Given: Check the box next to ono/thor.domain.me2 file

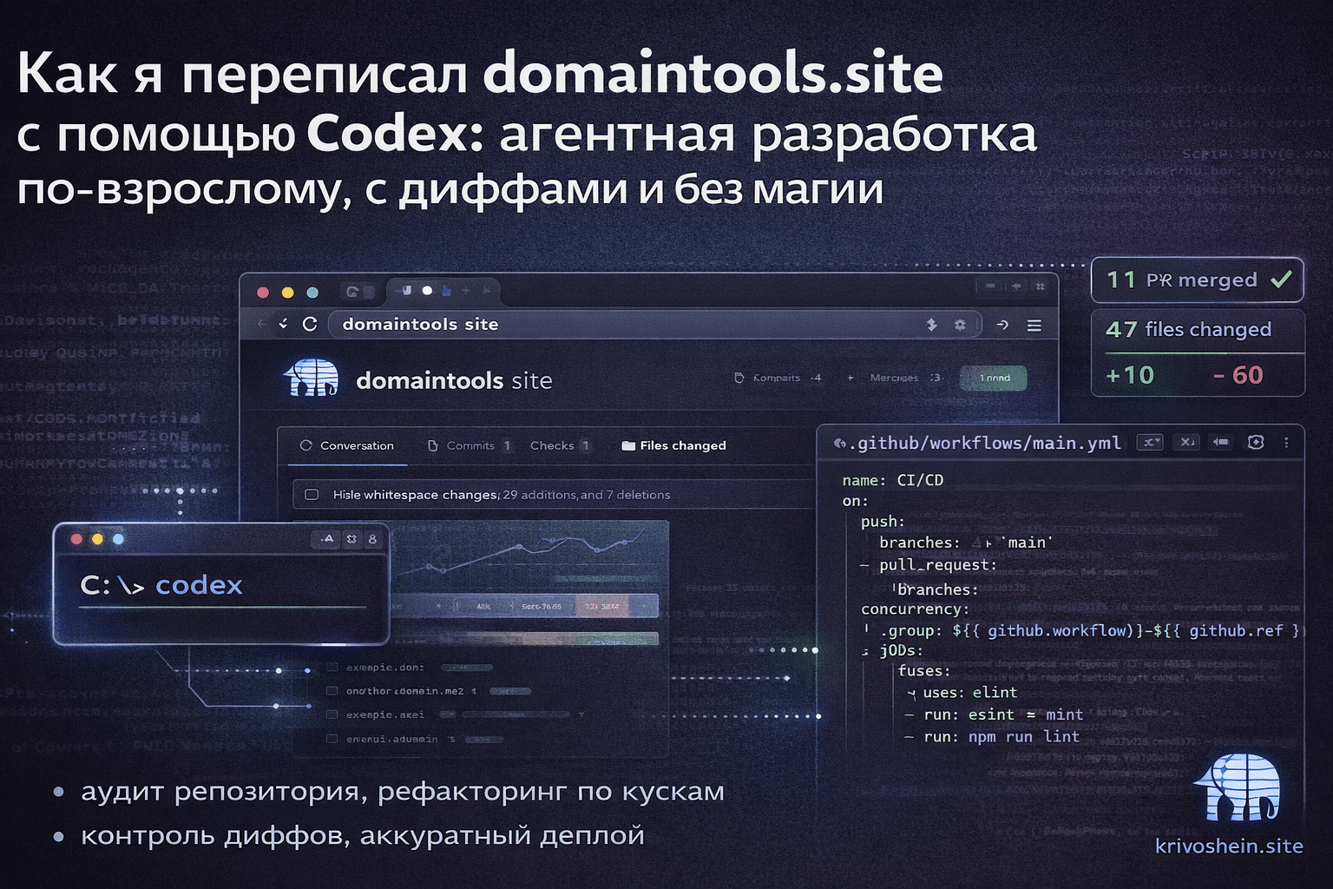Looking at the screenshot, I should pos(332,691).
